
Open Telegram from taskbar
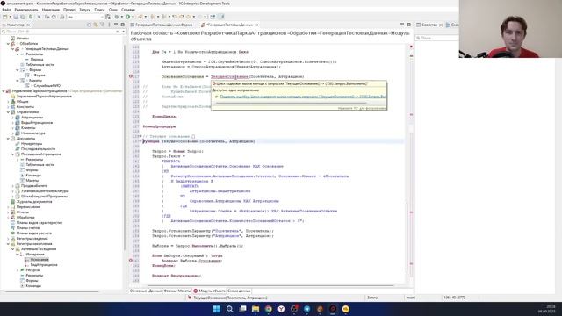click(x=307, y=309)
